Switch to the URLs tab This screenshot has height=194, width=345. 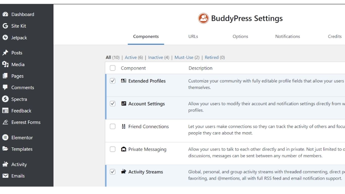click(193, 36)
